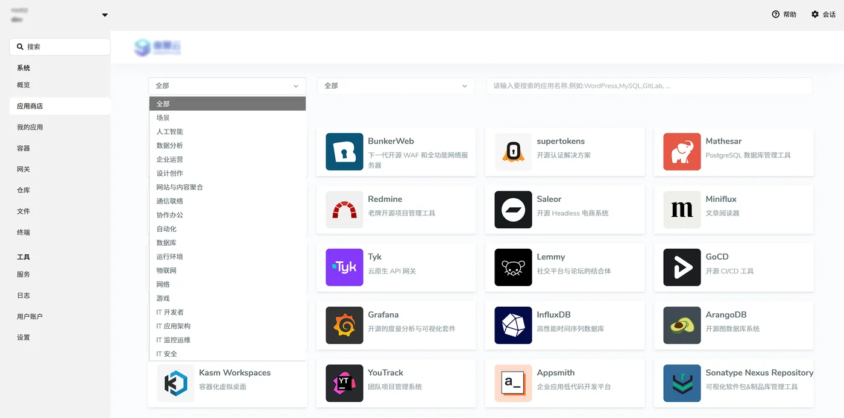Open the host switcher dropdown arrow
Viewport: 844px width, 418px height.
click(105, 15)
